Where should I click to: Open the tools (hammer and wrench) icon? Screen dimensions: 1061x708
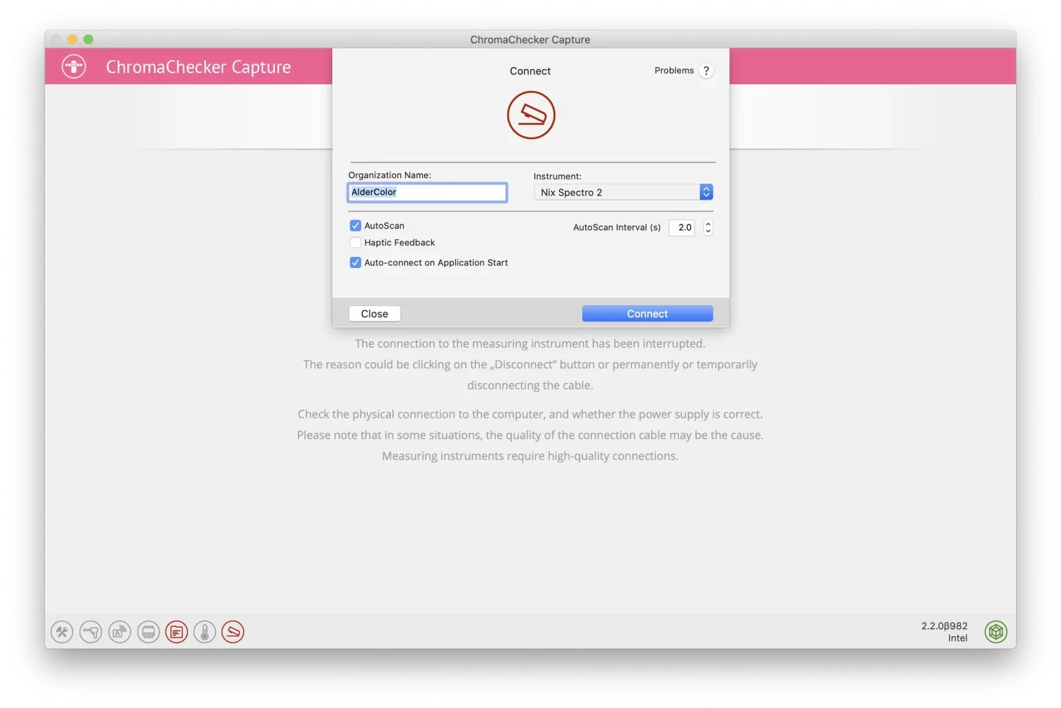(x=62, y=632)
